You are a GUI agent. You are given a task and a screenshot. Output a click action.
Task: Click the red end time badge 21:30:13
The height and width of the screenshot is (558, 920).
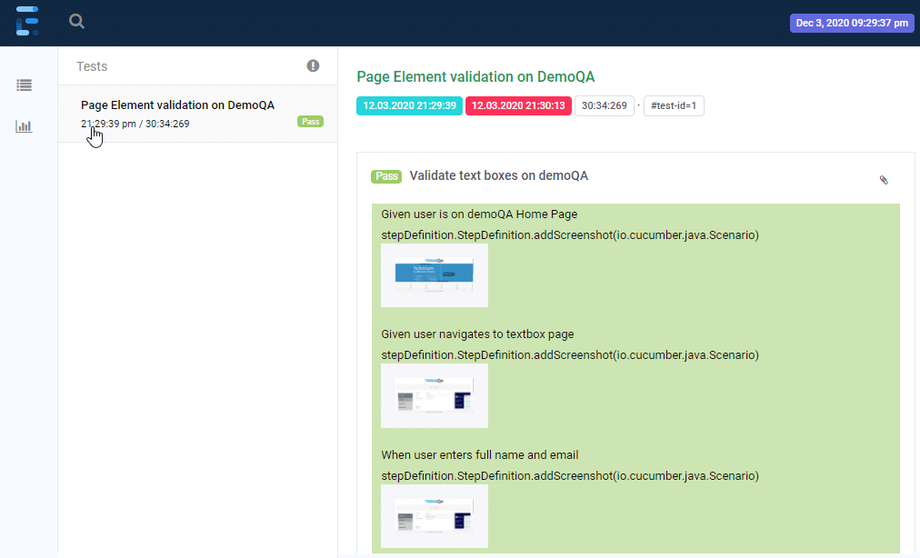click(518, 105)
